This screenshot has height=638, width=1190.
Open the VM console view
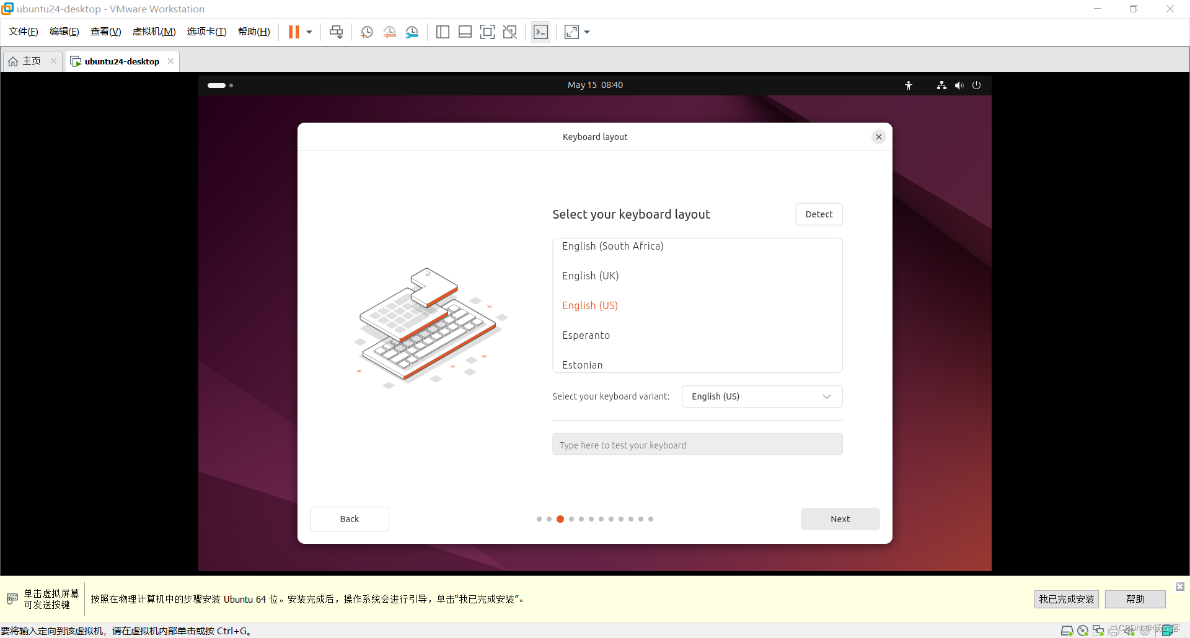coord(540,32)
